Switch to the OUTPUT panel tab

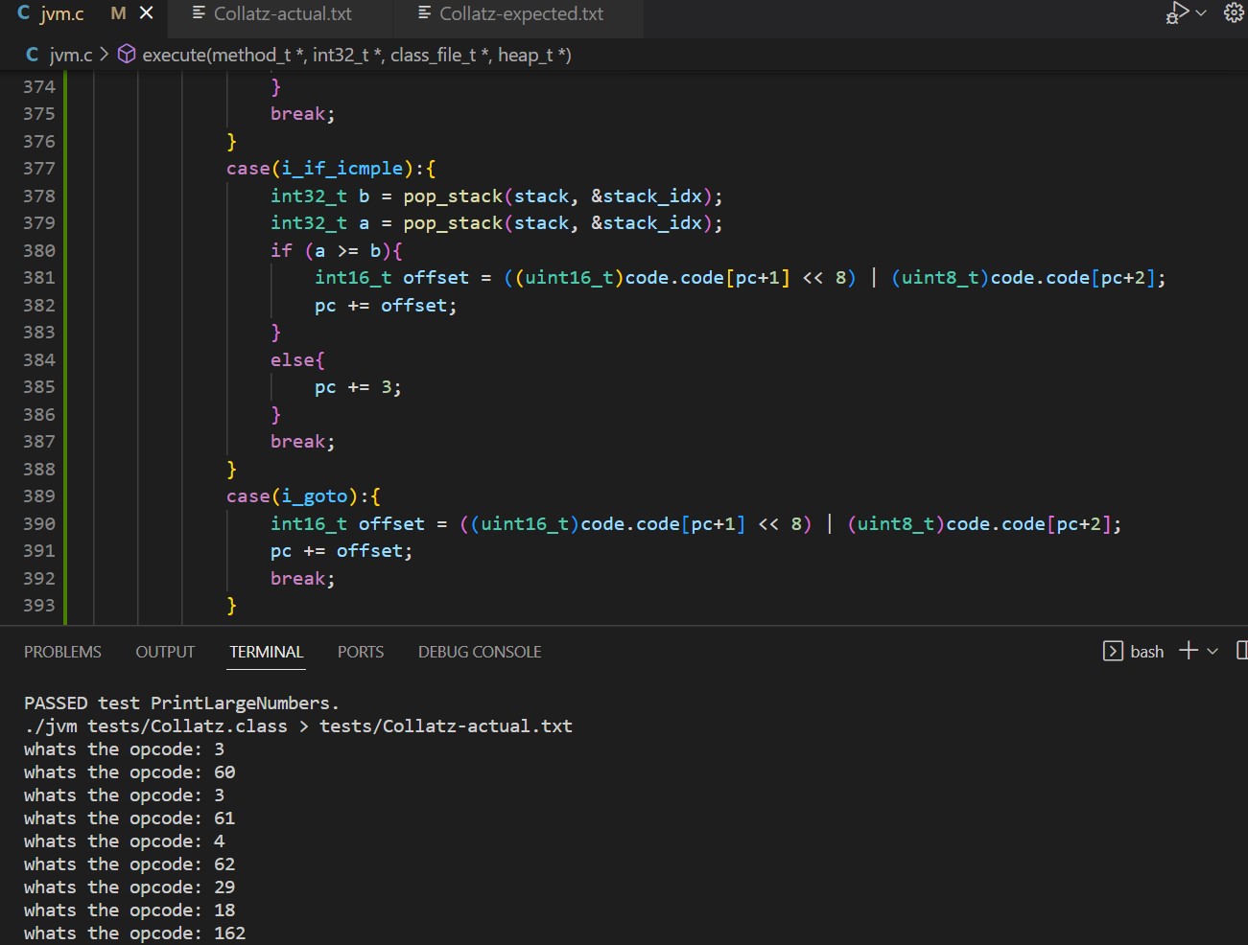point(165,652)
